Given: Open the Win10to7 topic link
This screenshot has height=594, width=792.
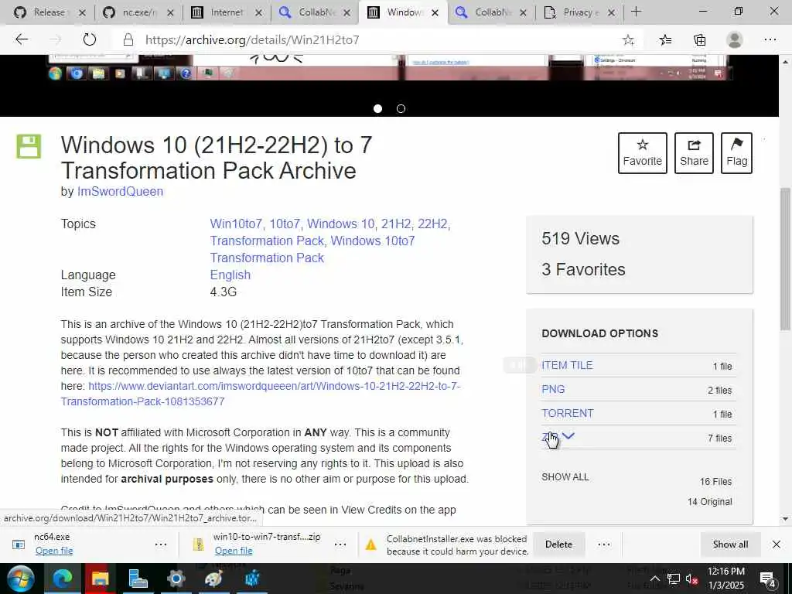Looking at the screenshot, I should pos(236,224).
